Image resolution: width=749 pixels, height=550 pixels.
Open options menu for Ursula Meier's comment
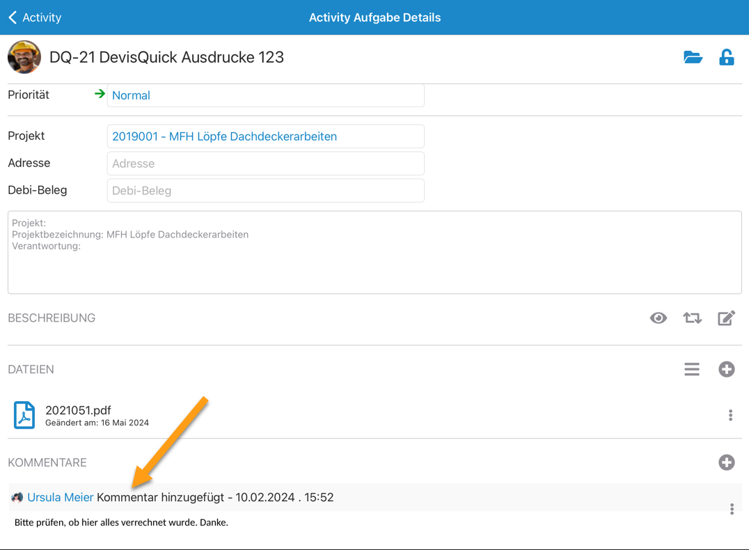[732, 509]
